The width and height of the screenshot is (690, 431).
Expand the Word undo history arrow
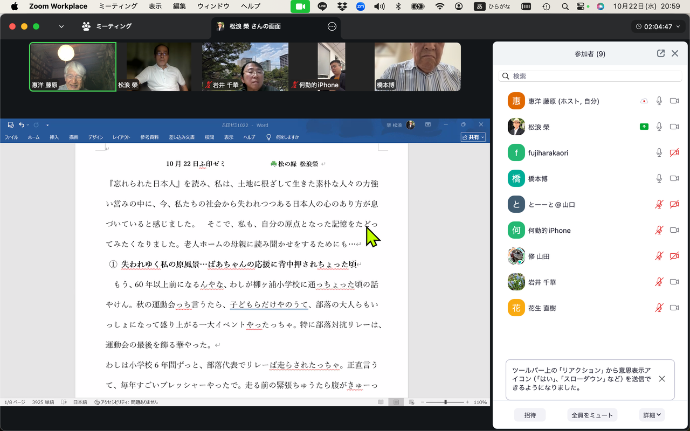pos(28,125)
